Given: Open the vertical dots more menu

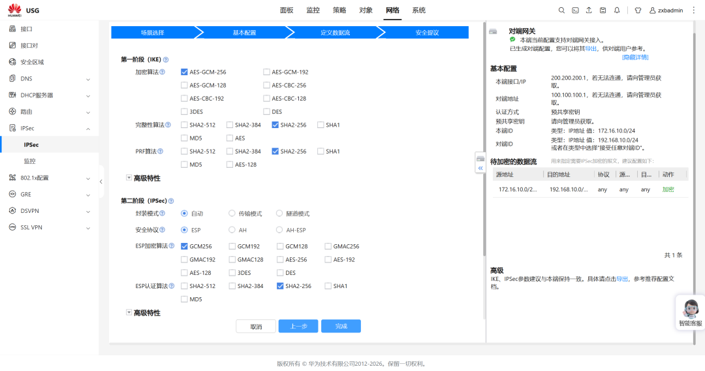Looking at the screenshot, I should click(x=693, y=10).
